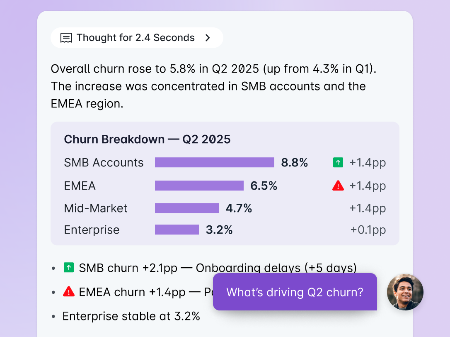Click red warning triangle beside EMEA churn bullet
Viewport: 450px width, 337px height.
pos(69,292)
